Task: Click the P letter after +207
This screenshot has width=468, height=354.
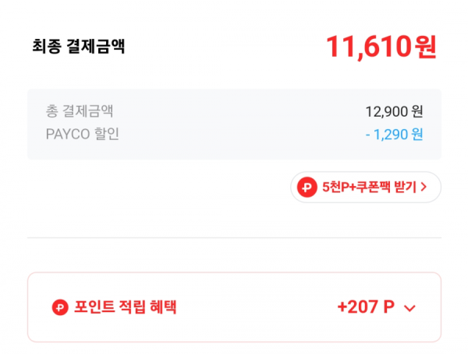Action: pos(388,307)
